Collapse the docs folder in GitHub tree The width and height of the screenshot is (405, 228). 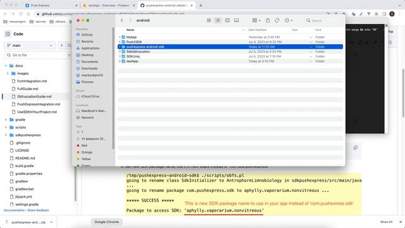point(6,66)
